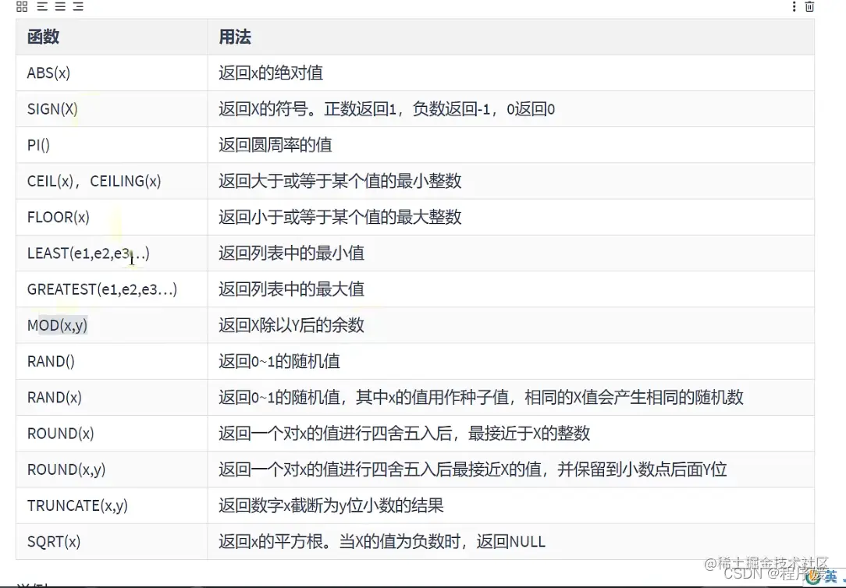Toggle the 英 input method indicator
This screenshot has height=588, width=846.
click(830, 576)
